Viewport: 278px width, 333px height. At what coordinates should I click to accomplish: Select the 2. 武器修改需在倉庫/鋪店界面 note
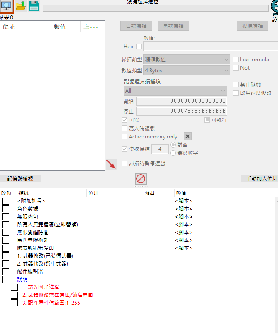tap(58, 295)
